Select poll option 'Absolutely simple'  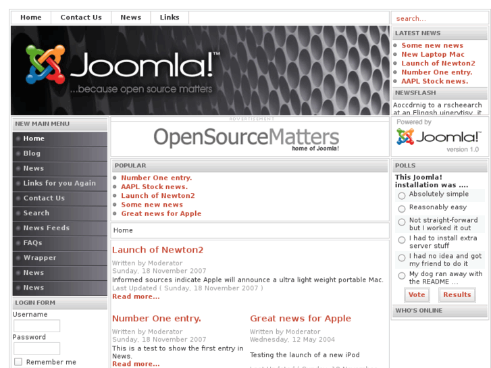pos(402,196)
